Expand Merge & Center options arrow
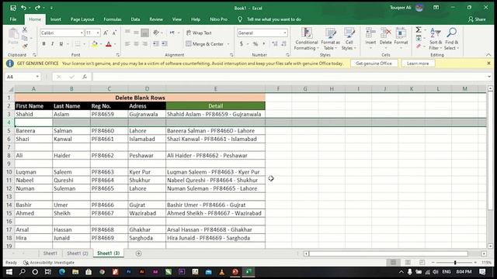Image resolution: width=497 pixels, height=279 pixels. click(x=228, y=44)
